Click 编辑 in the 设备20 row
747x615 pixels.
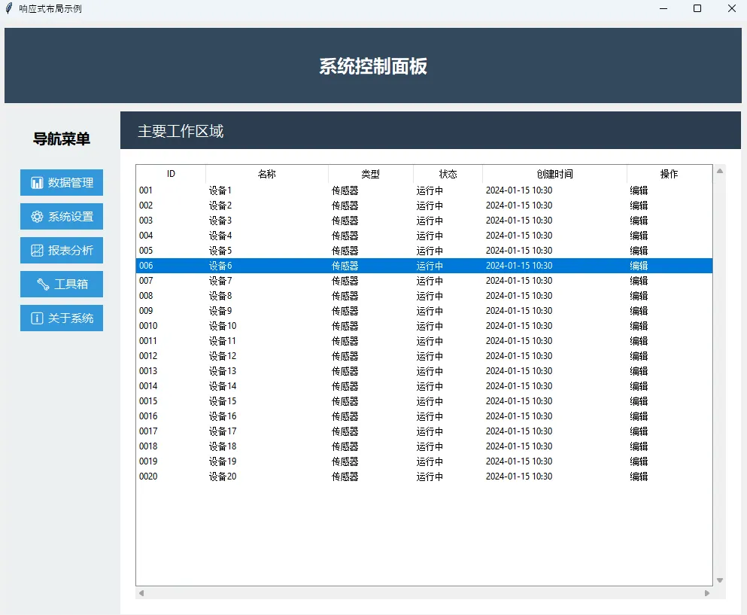click(639, 476)
